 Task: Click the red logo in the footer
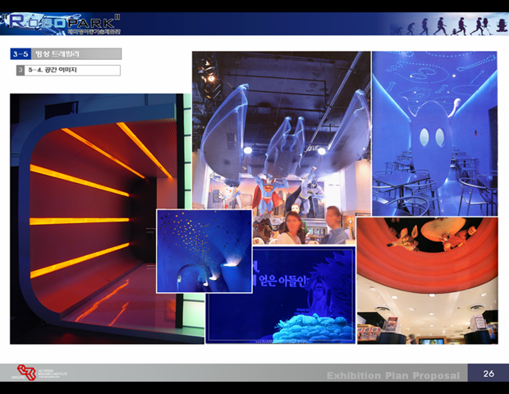pyautogui.click(x=26, y=373)
